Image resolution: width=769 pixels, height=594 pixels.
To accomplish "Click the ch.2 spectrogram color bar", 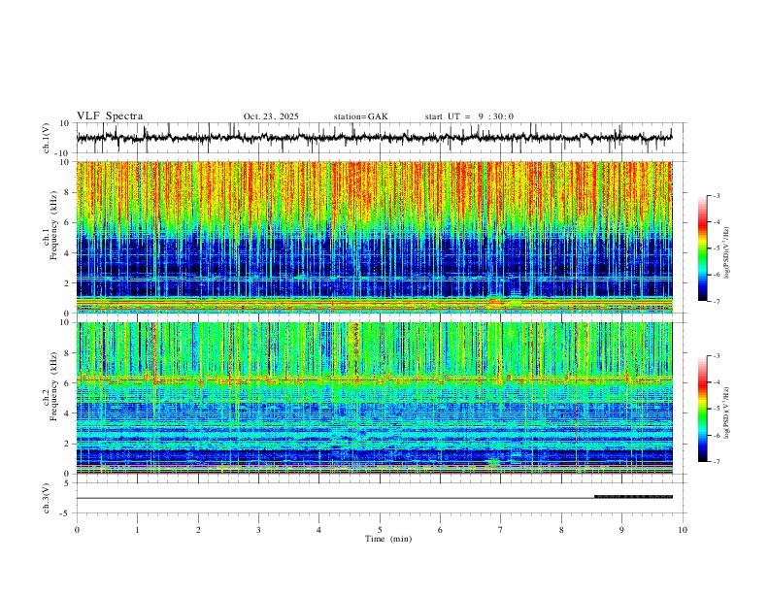I will 702,409.
